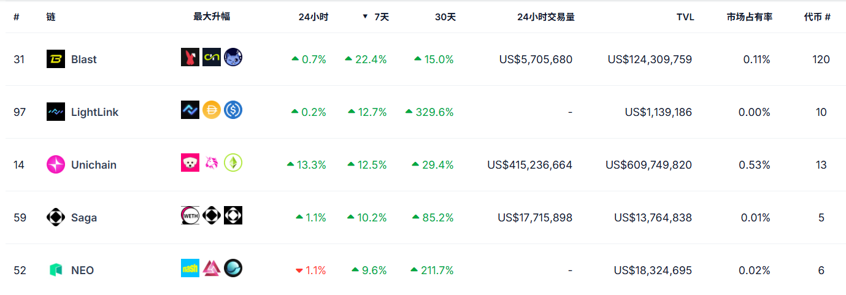Click the USDC coin icon in LightLink row
846x295 pixels.
(x=233, y=110)
